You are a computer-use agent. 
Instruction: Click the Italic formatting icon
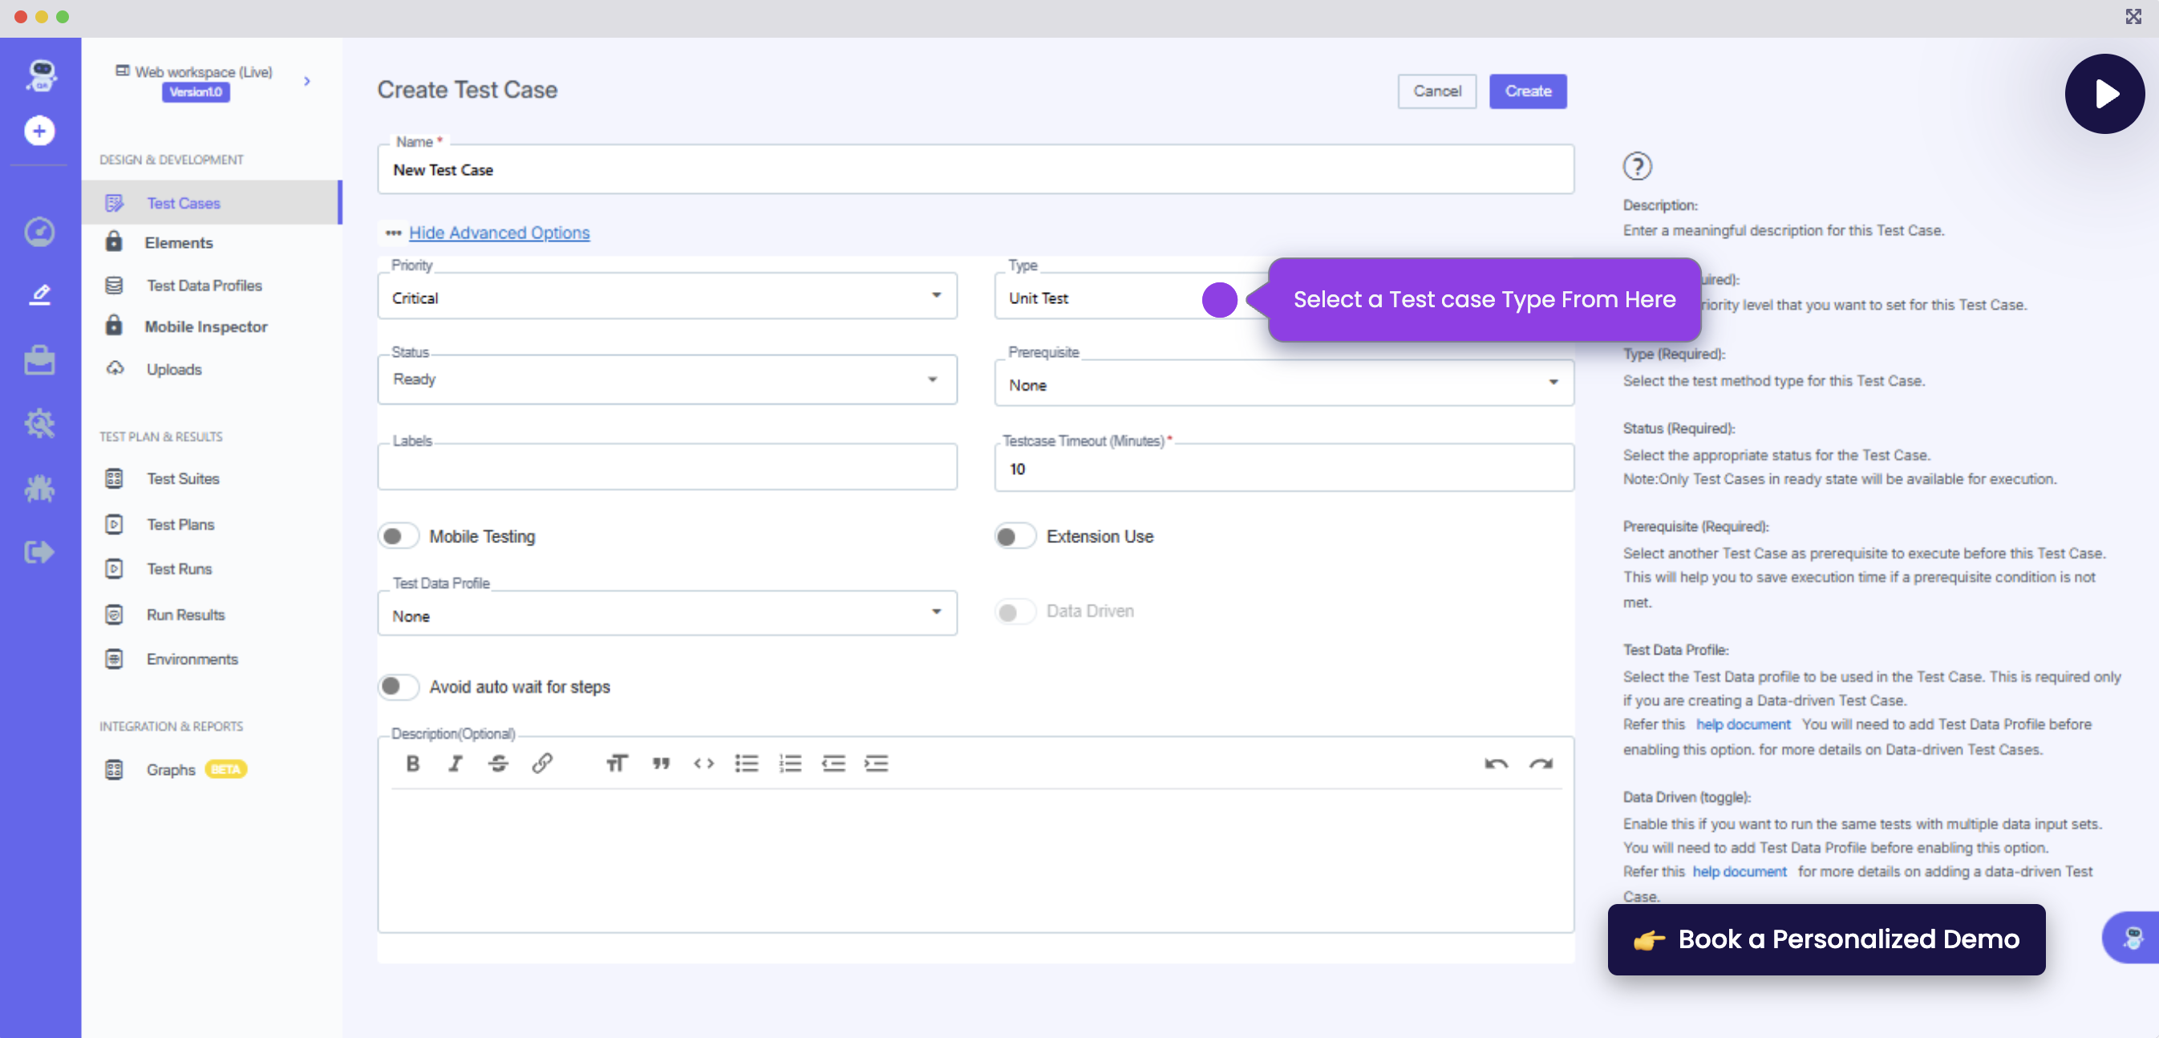455,763
